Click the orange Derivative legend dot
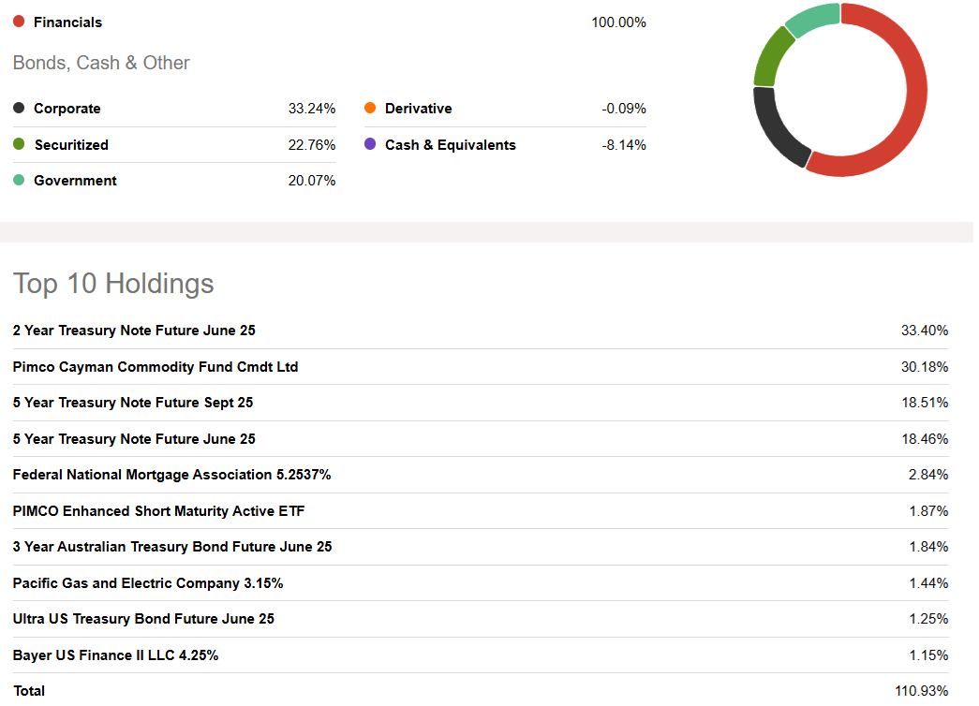The width and height of the screenshot is (979, 706). click(370, 108)
